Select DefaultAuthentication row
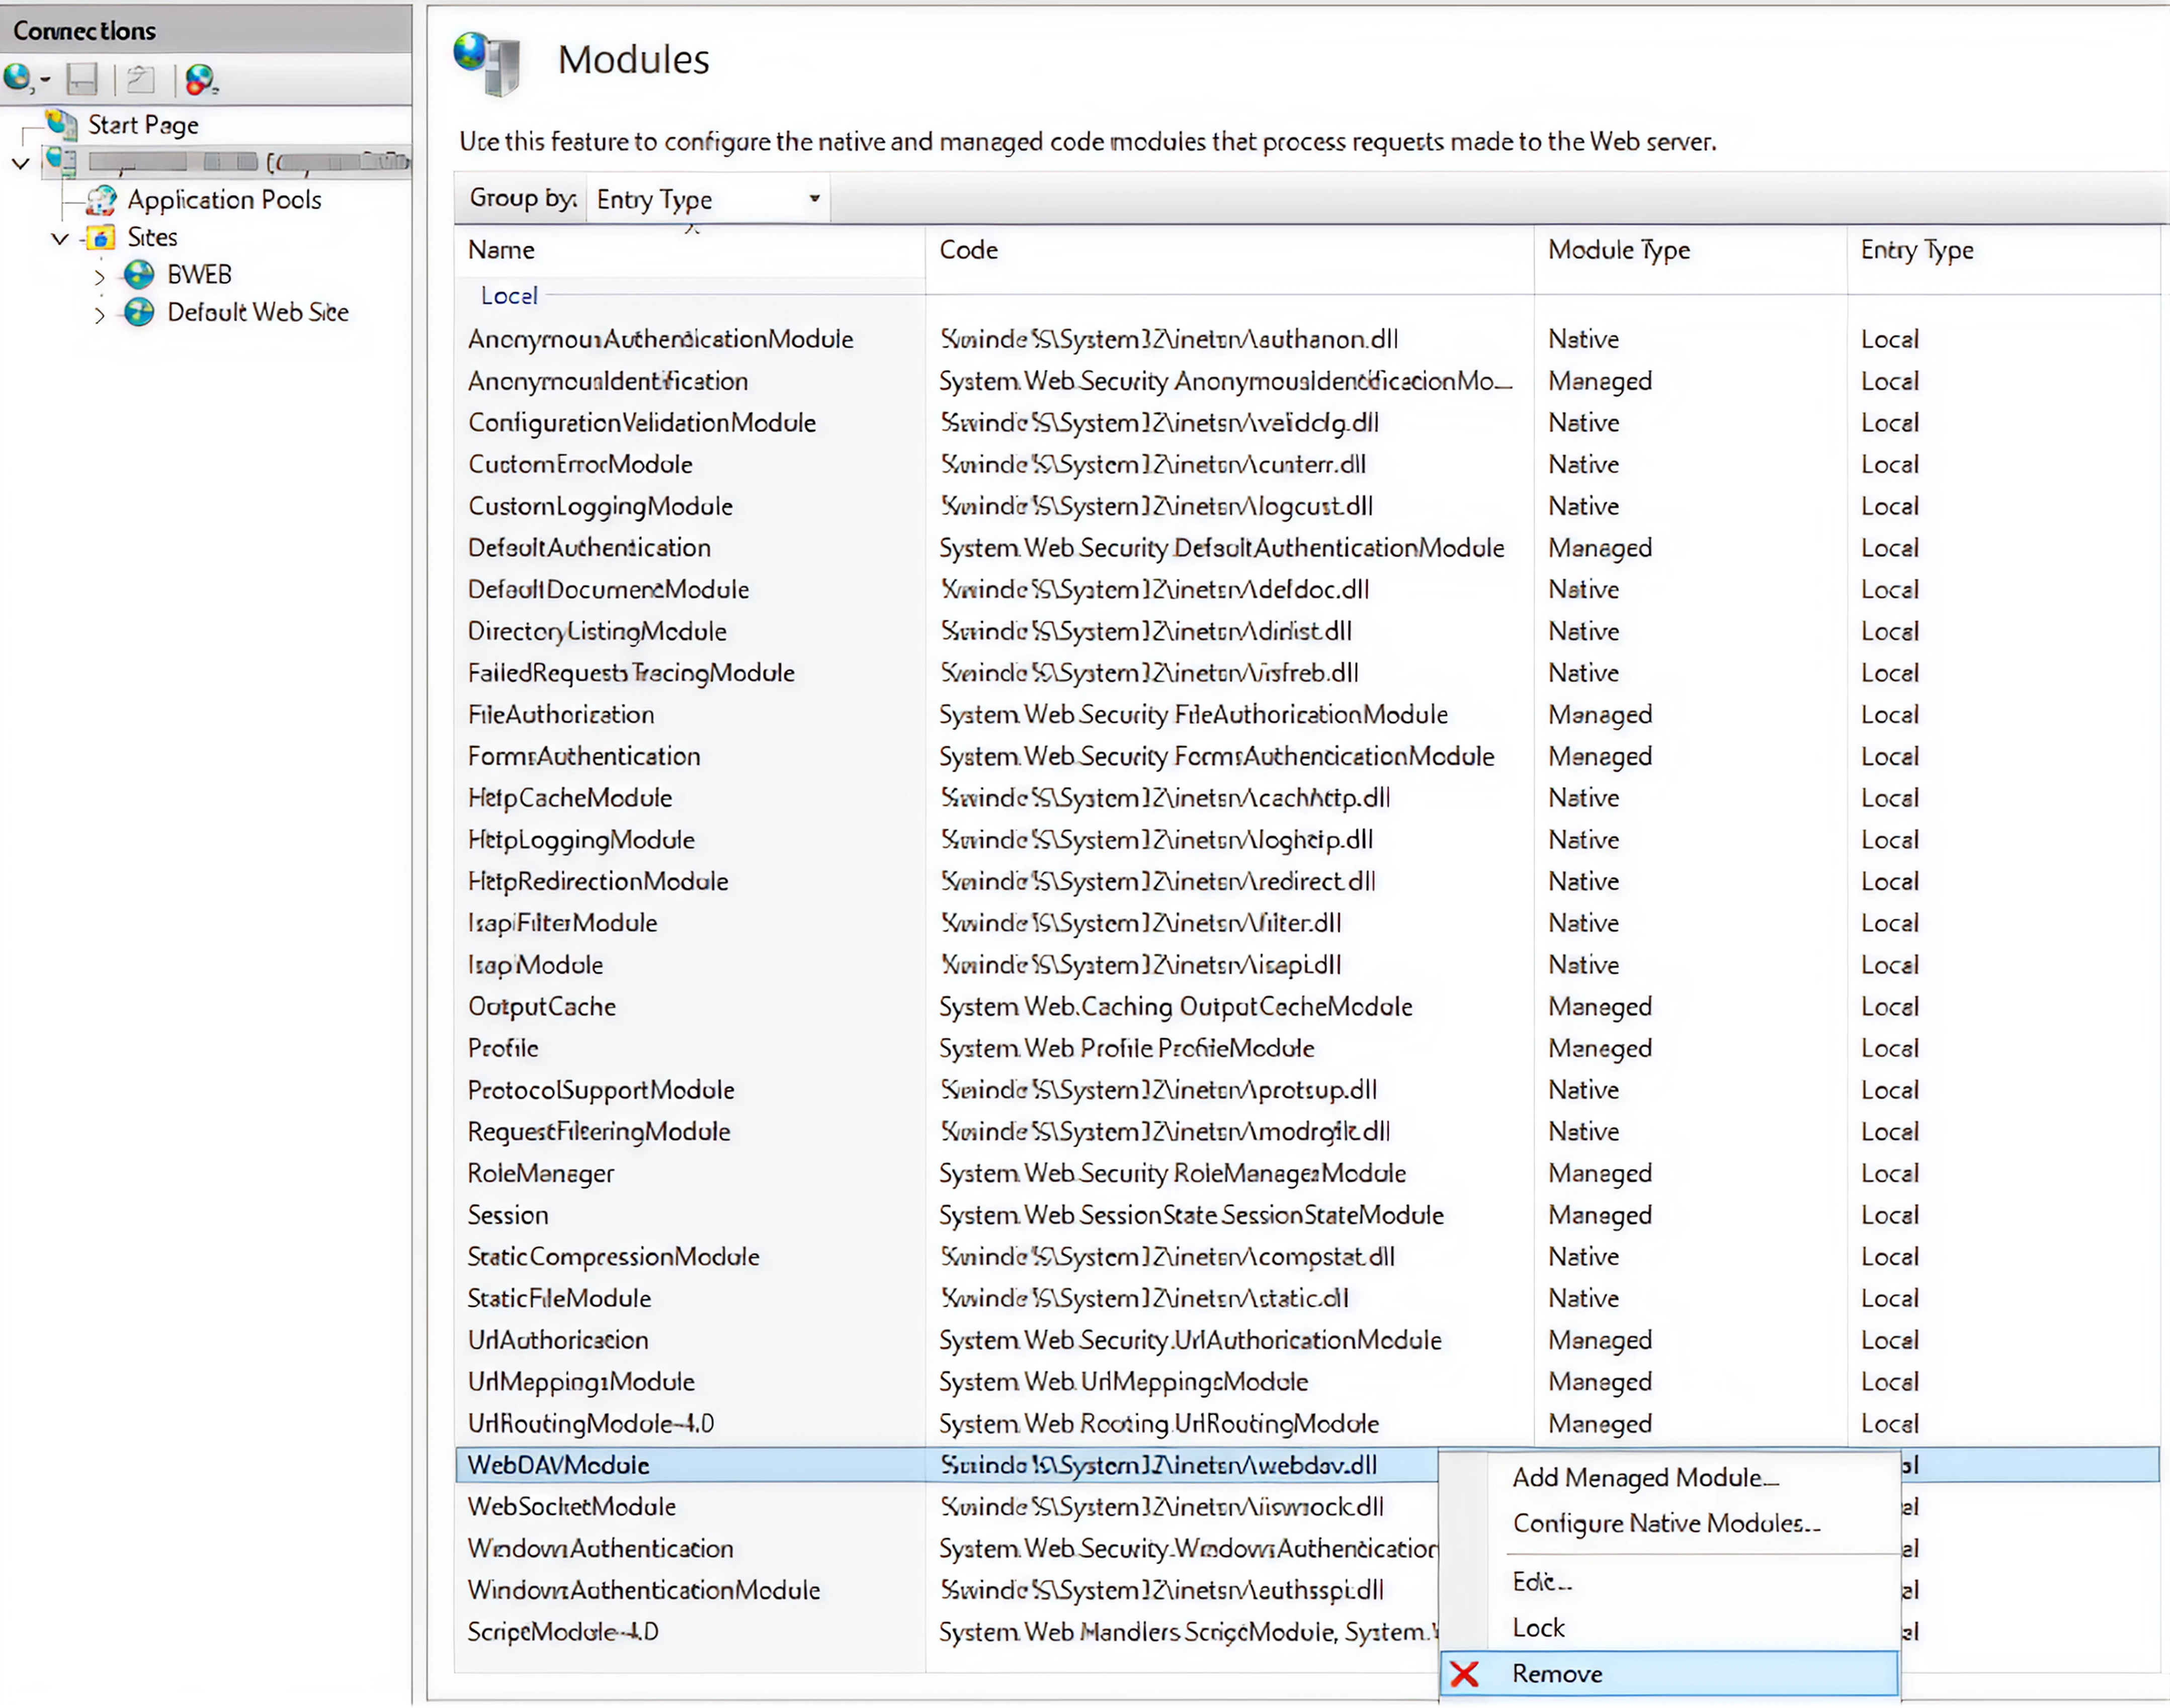The width and height of the screenshot is (2170, 1708). click(x=1307, y=548)
